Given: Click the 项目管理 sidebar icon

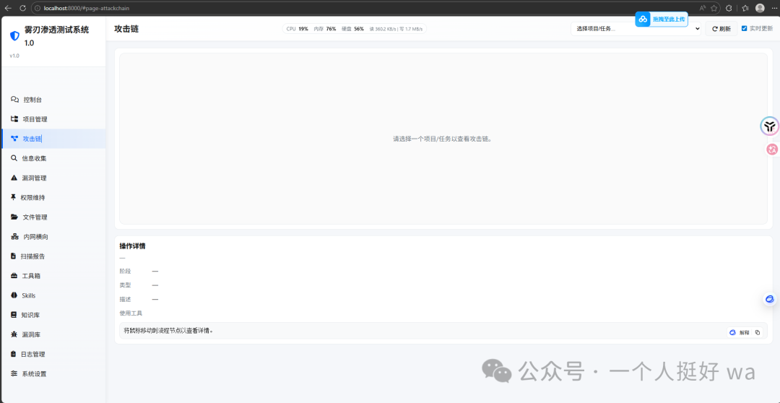Looking at the screenshot, I should tap(14, 119).
